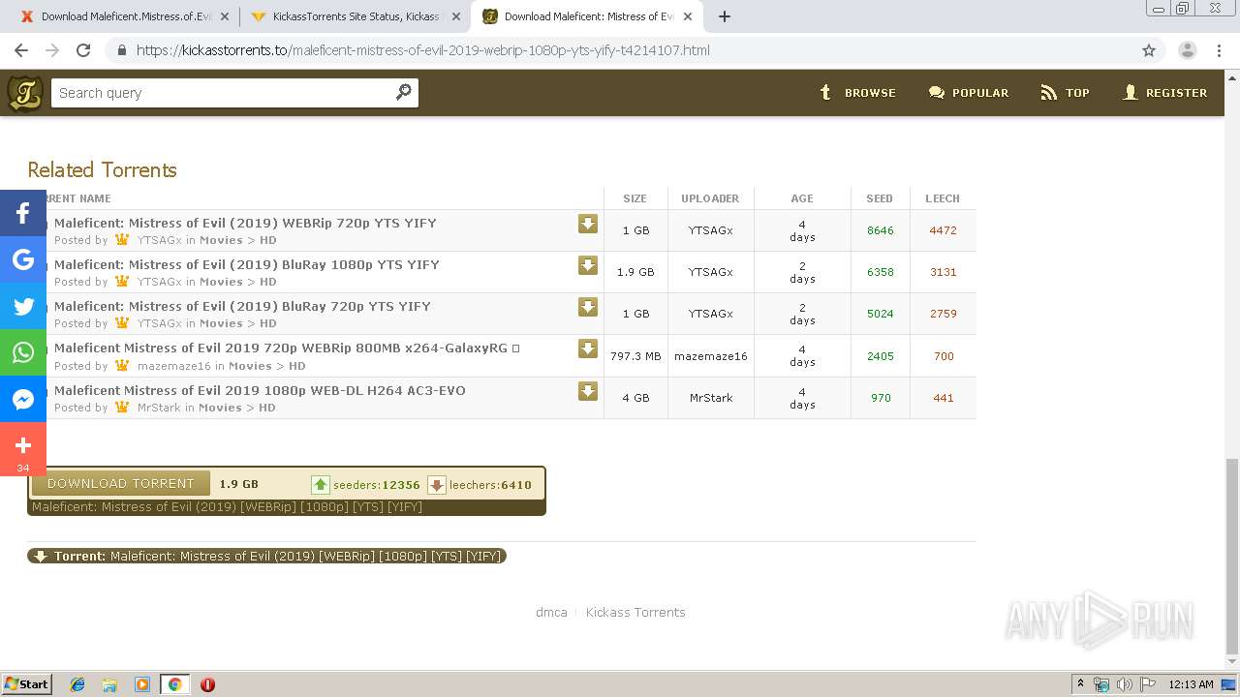Sort table by SIZE column header
Image resolution: width=1240 pixels, height=697 pixels.
point(635,198)
